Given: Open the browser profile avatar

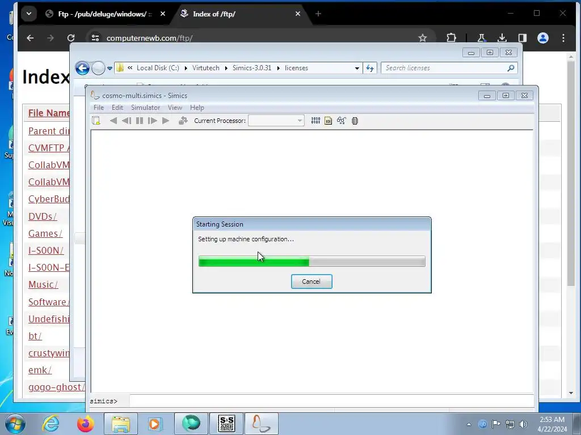Looking at the screenshot, I should (543, 38).
